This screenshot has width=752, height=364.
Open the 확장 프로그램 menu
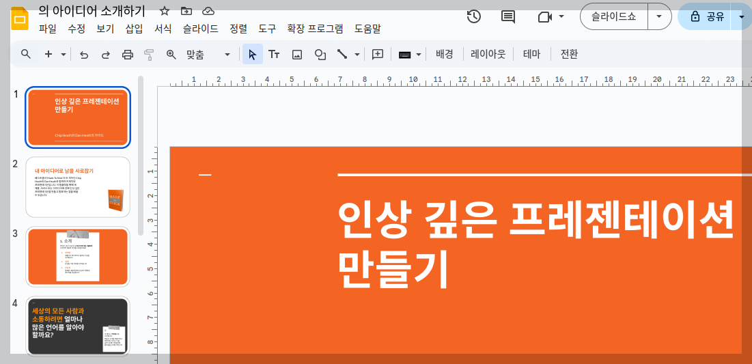point(315,29)
